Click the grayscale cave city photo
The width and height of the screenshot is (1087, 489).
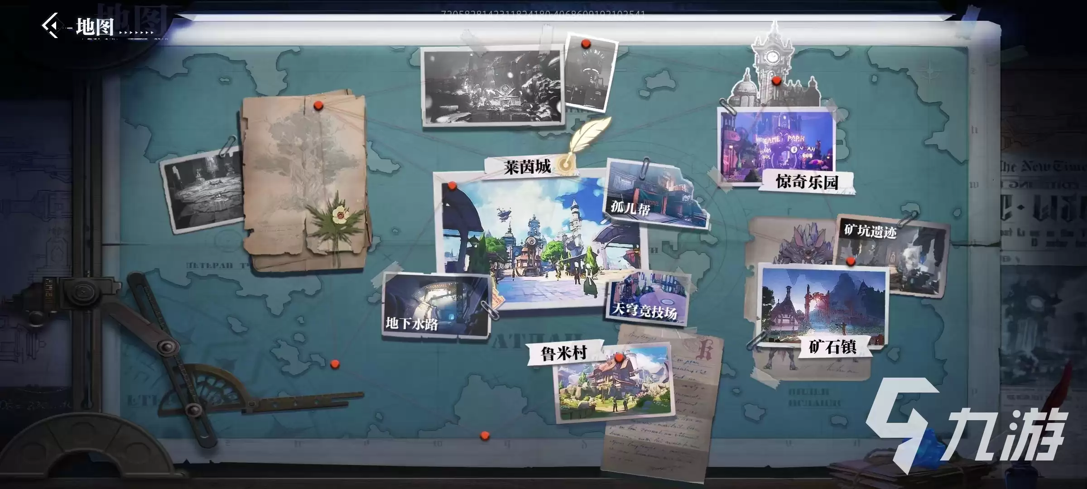(x=492, y=87)
